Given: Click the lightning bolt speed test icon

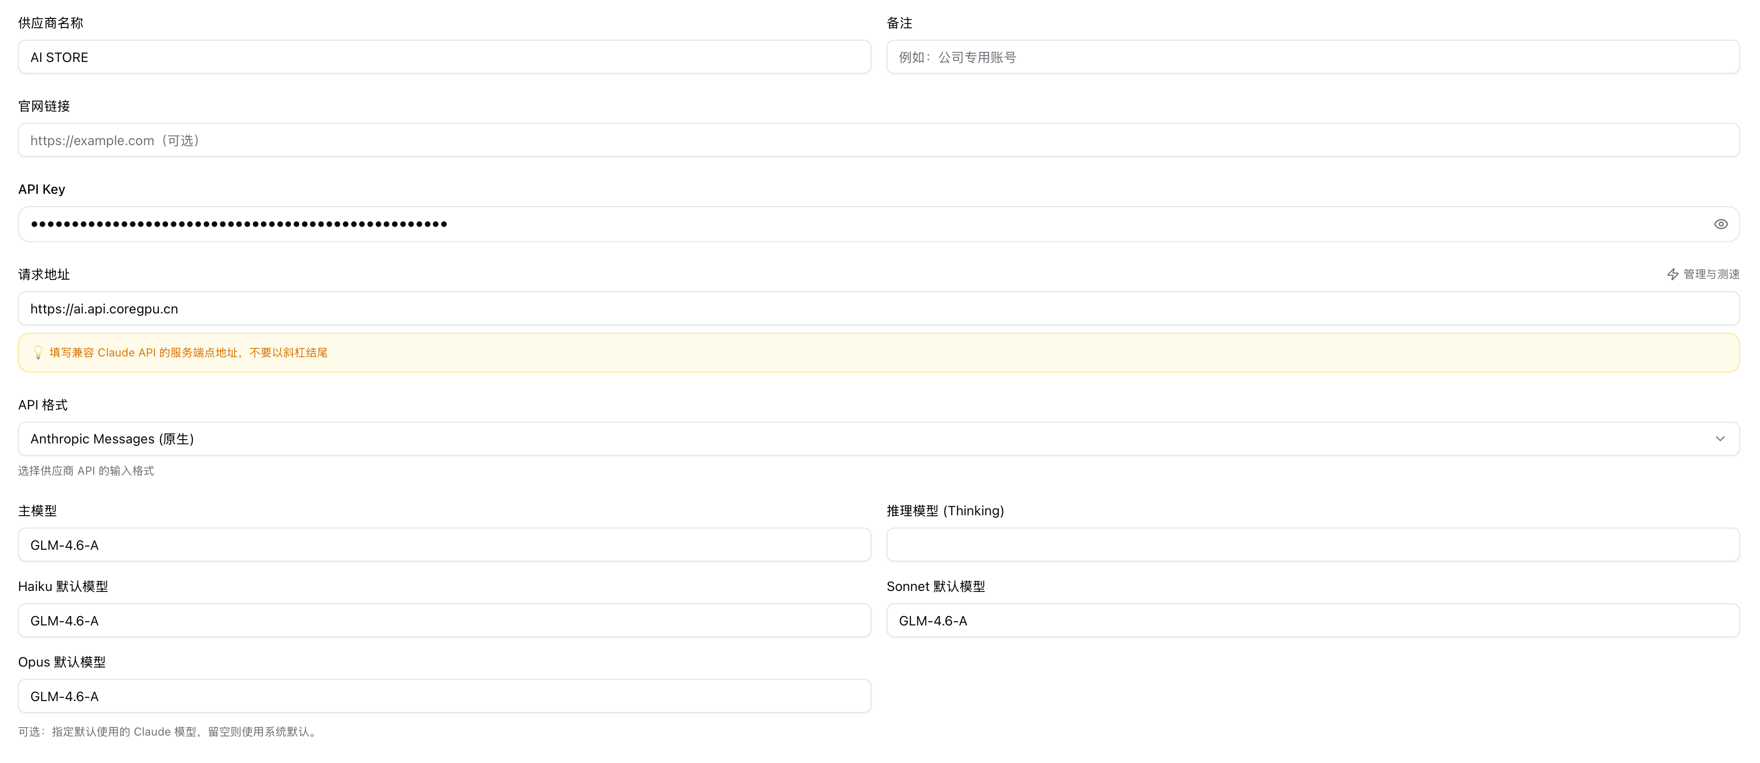Looking at the screenshot, I should pyautogui.click(x=1673, y=274).
